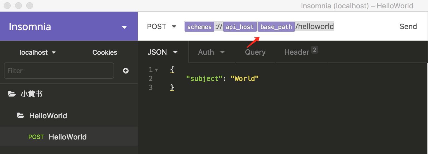
Task: Collapse the HelloWorld folder
Action: [x=69, y=116]
